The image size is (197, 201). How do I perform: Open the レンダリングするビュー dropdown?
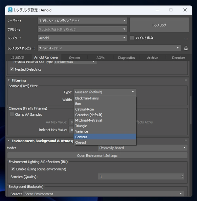point(109,48)
